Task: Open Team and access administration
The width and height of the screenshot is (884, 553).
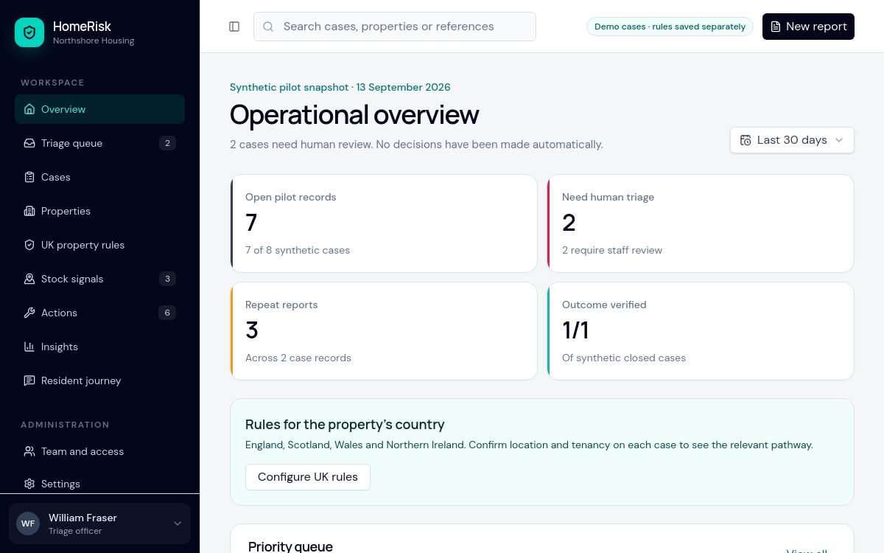Action: (x=99, y=451)
